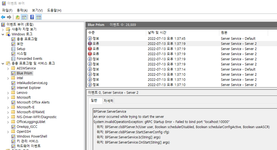277x150 pixels.
Task: Select the 이벤트 뷰어 (로컬) root node
Action: [20, 25]
